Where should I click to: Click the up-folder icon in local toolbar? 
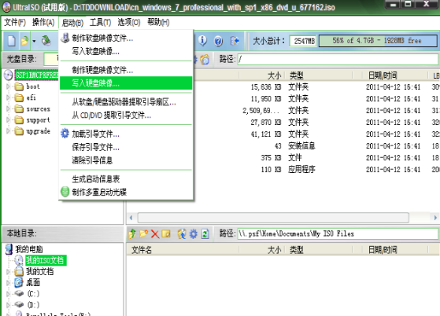point(132,233)
